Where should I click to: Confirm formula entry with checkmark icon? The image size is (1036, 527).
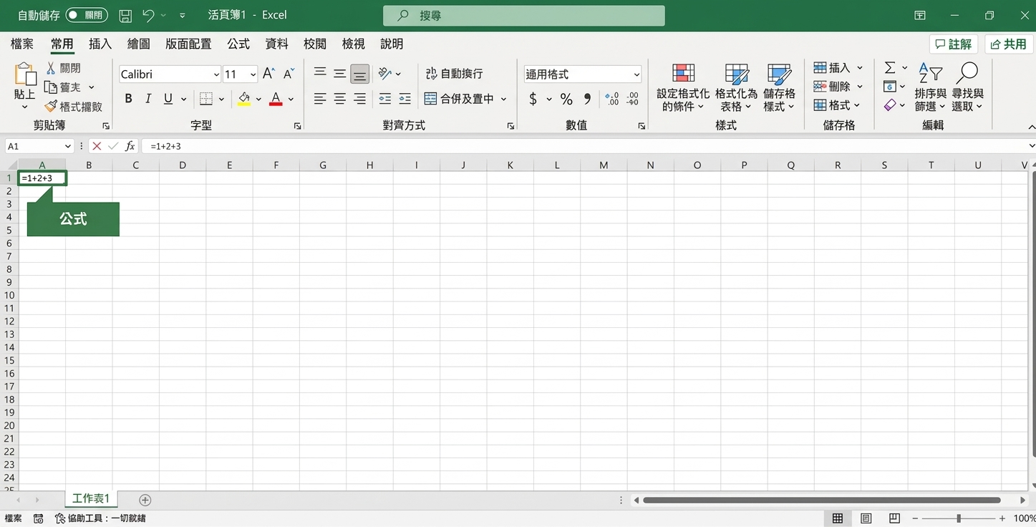click(113, 146)
